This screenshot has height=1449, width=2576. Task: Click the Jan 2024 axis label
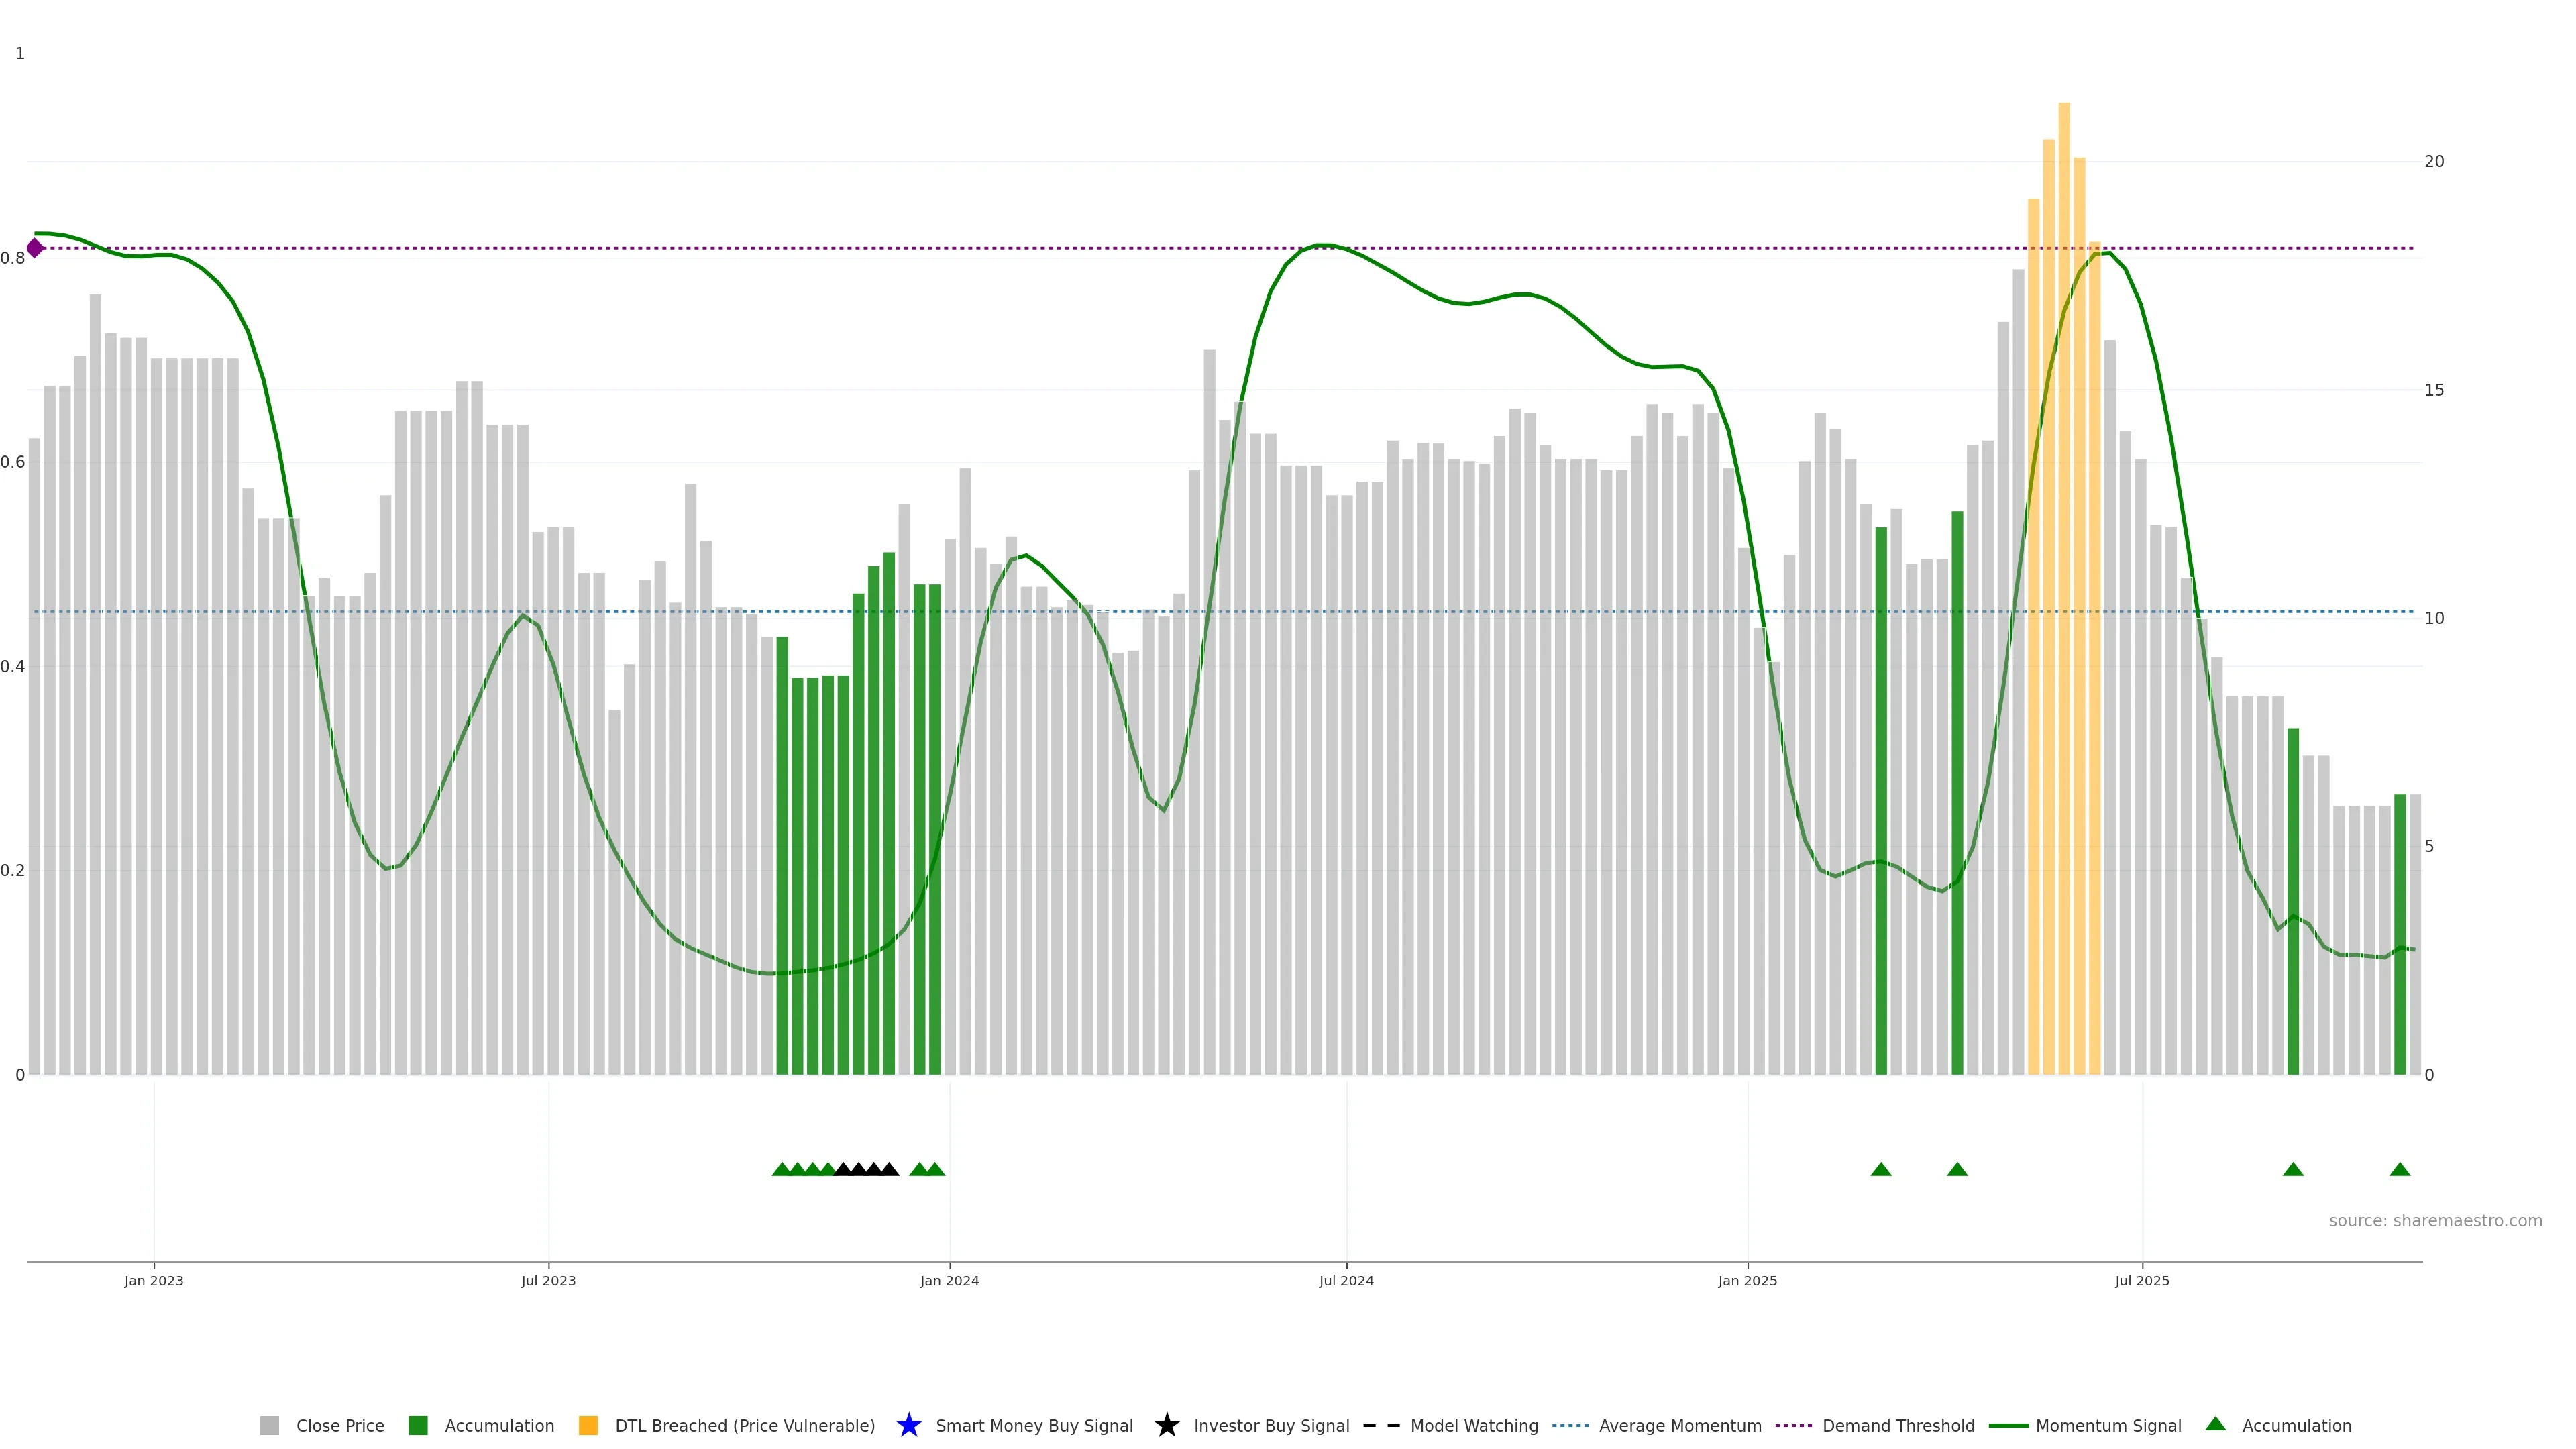[949, 1280]
